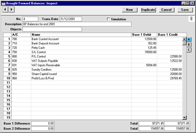The width and height of the screenshot is (196, 133).
Task: Click scrollbar up arrow in grid
Action: (184, 39)
